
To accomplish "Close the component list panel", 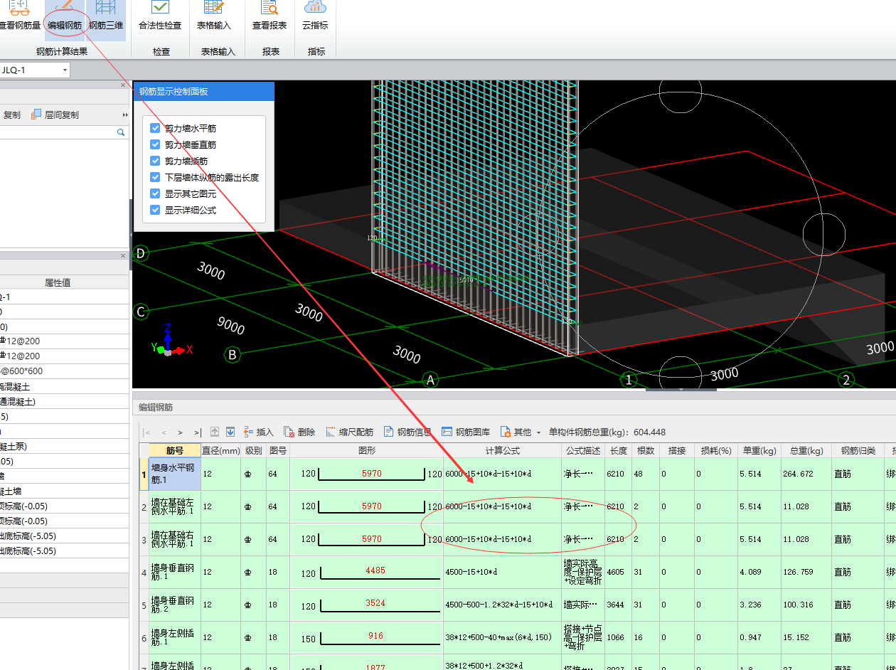I will (122, 85).
